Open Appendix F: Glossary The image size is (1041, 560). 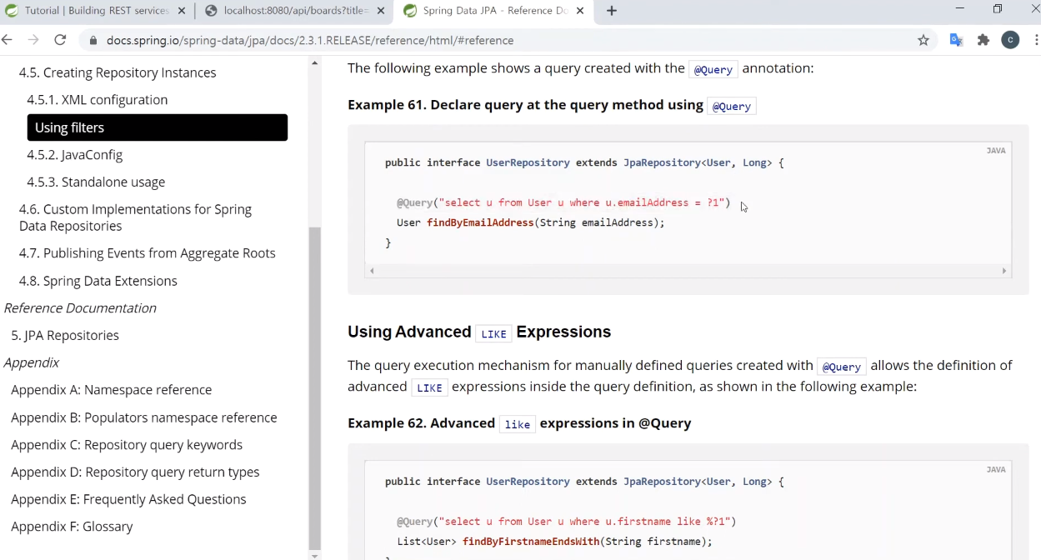point(72,527)
